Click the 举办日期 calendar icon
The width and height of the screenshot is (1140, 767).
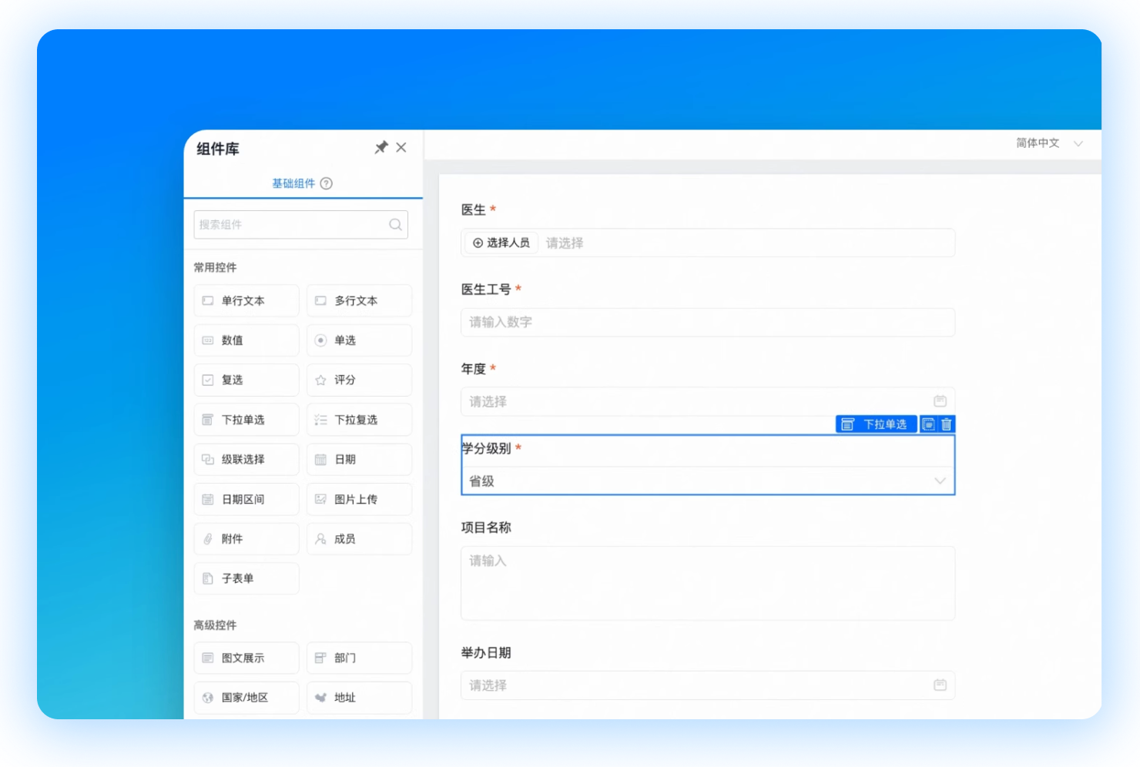[940, 685]
